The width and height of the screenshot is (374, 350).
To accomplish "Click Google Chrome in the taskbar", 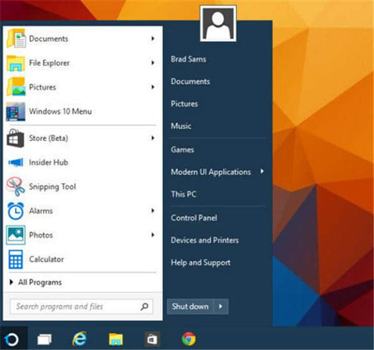I will pos(188,339).
